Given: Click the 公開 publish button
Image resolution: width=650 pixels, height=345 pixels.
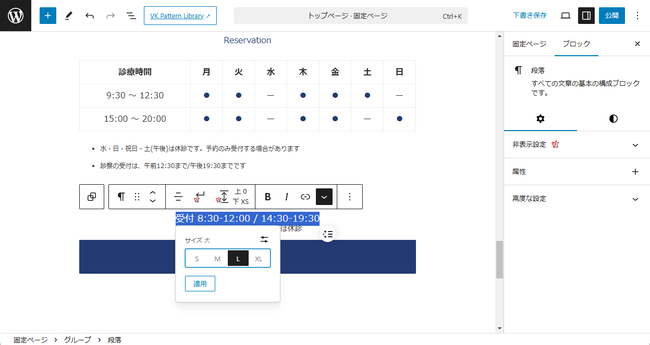Looking at the screenshot, I should click(611, 16).
